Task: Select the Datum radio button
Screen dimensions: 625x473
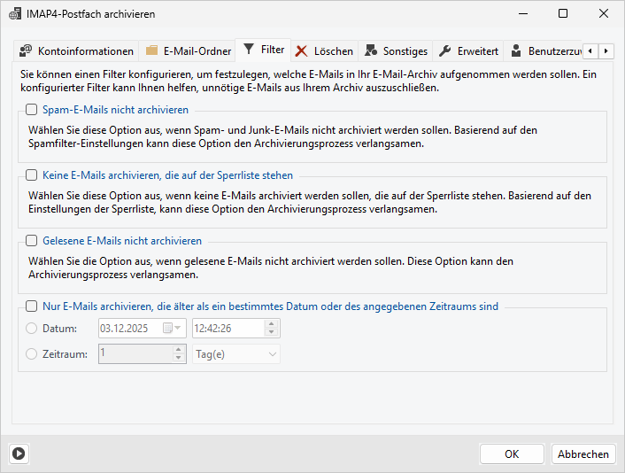Action: pos(32,329)
